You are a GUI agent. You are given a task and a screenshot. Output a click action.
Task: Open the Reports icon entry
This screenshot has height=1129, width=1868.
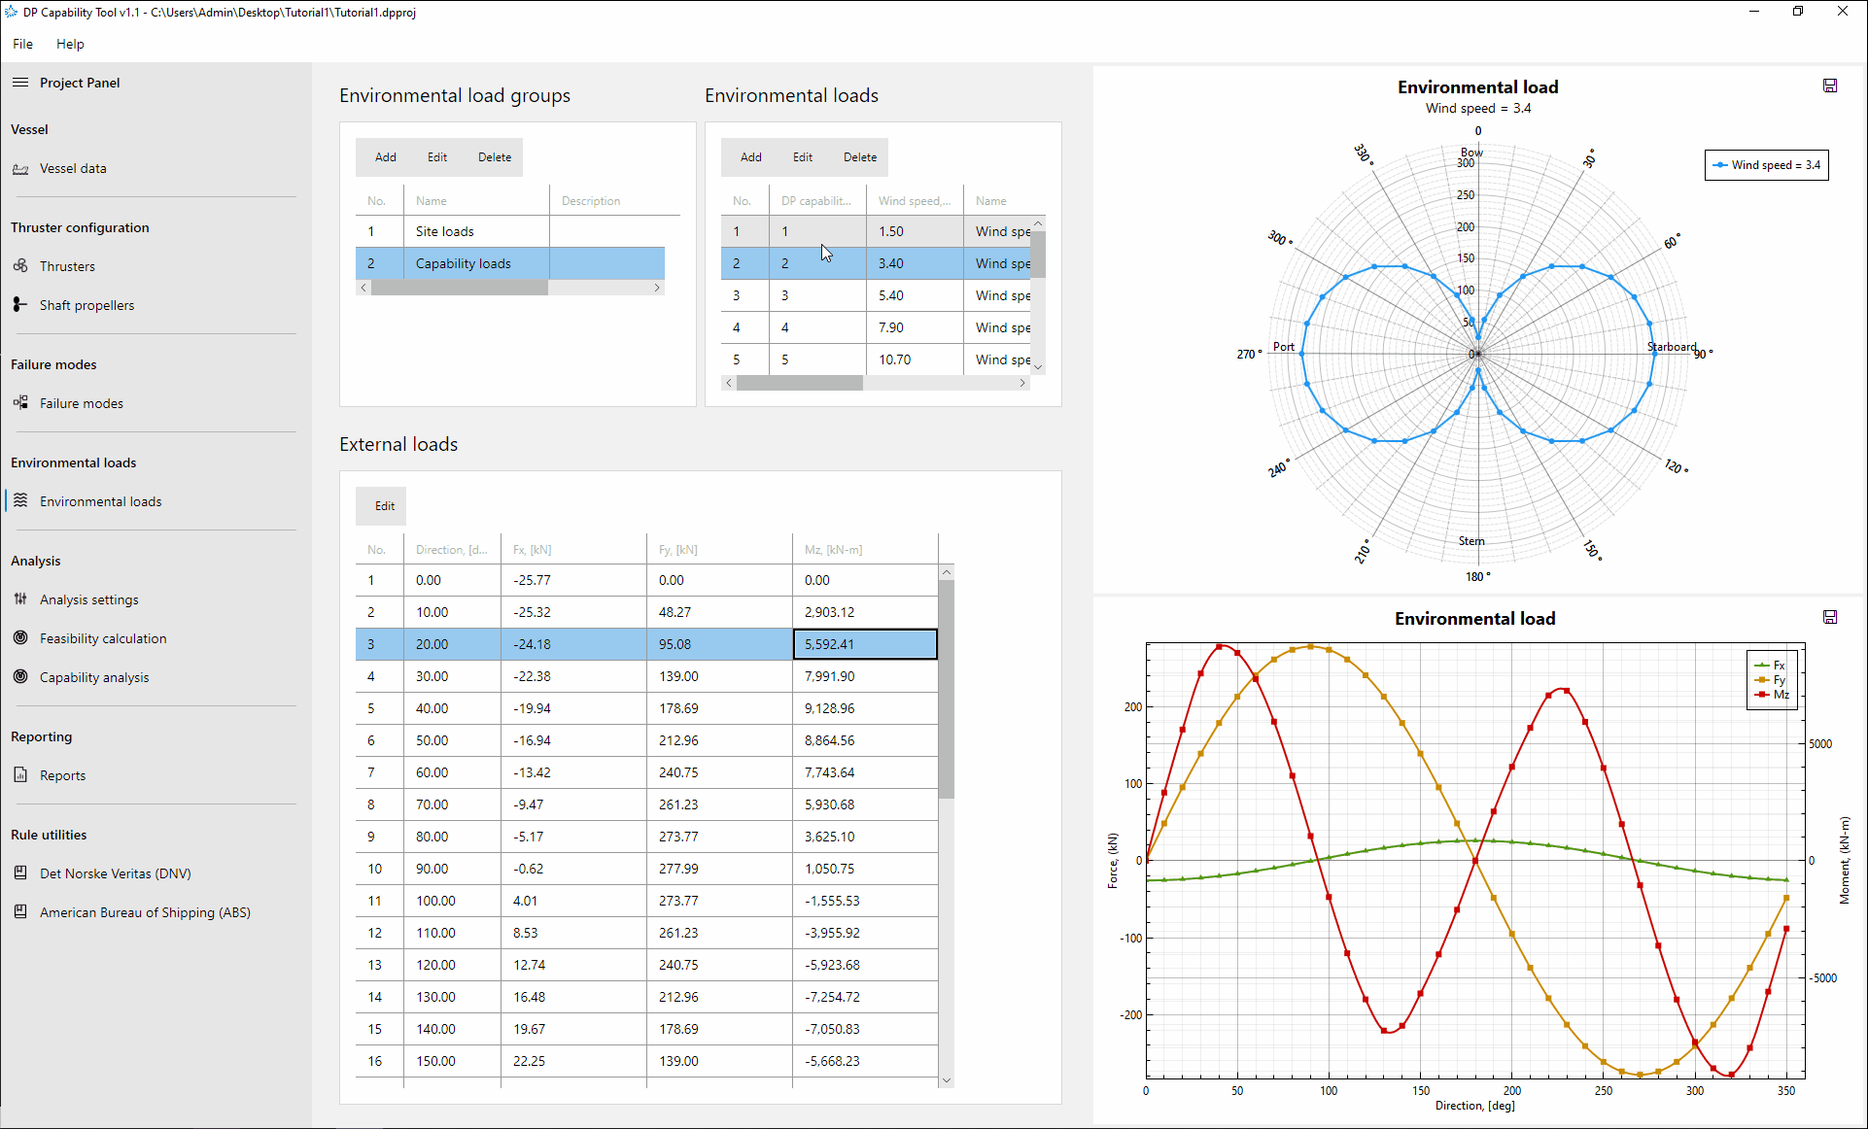click(20, 775)
